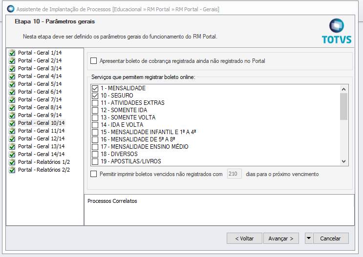This screenshot has width=363, height=257.
Task: Go to Portal - Geral 3/14 step
Action: click(x=40, y=68)
